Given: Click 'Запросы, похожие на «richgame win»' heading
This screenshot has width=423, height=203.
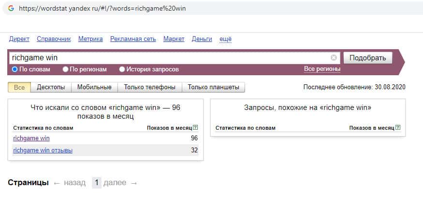Looking at the screenshot, I should pyautogui.click(x=308, y=108).
